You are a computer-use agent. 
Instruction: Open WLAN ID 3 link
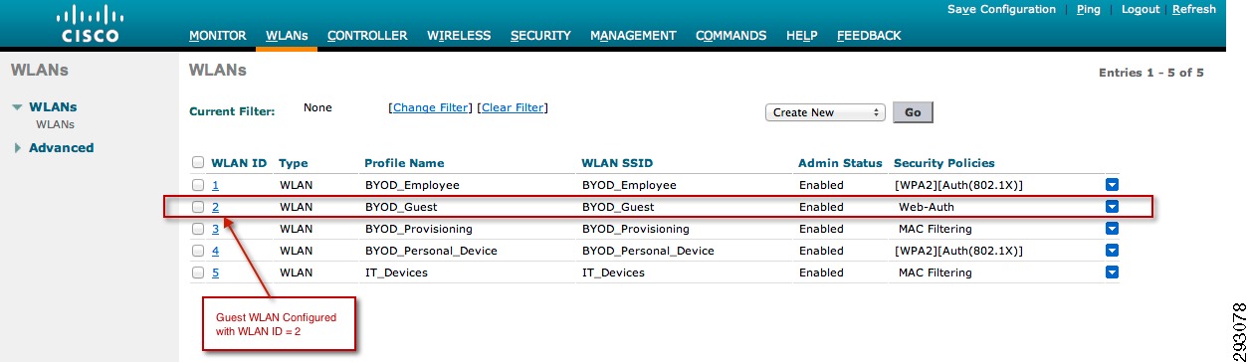pyautogui.click(x=215, y=229)
